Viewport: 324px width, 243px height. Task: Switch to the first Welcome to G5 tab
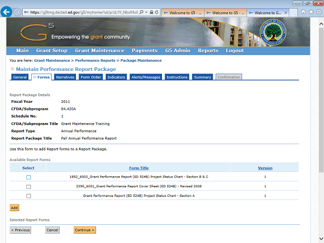tap(183, 13)
